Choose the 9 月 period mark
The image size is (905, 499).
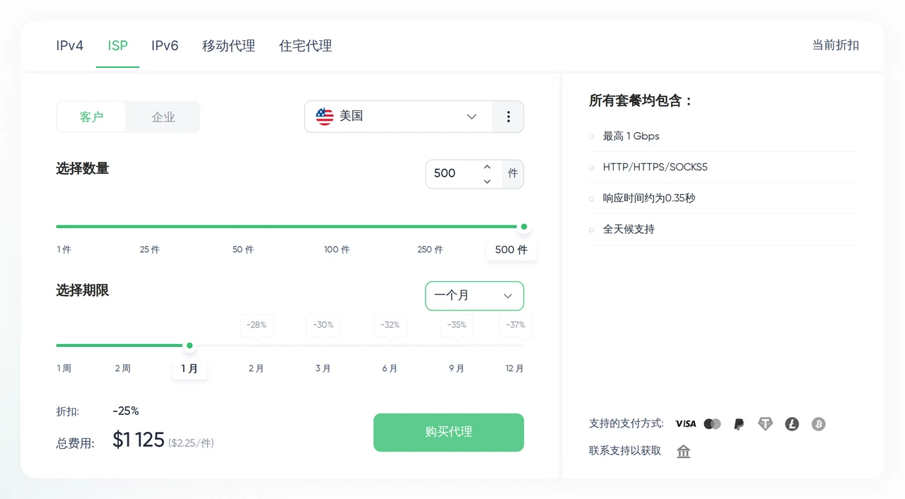coord(457,368)
